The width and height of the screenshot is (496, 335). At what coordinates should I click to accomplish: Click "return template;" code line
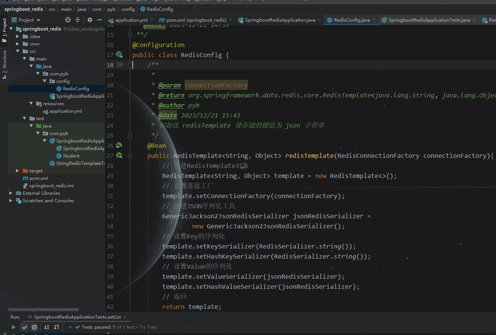(x=192, y=307)
